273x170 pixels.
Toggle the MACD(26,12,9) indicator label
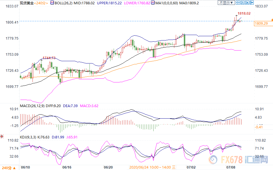point(31,106)
